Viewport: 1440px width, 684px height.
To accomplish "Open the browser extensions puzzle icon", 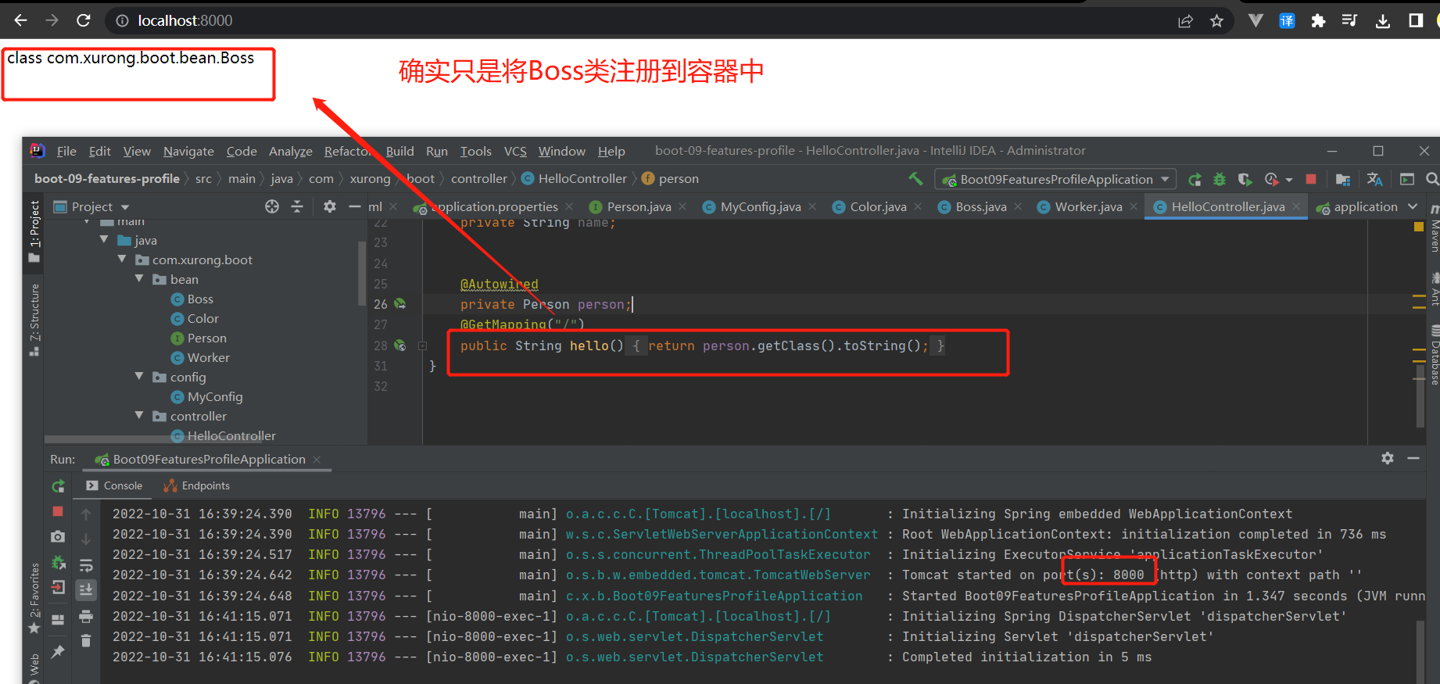I will (x=1318, y=21).
